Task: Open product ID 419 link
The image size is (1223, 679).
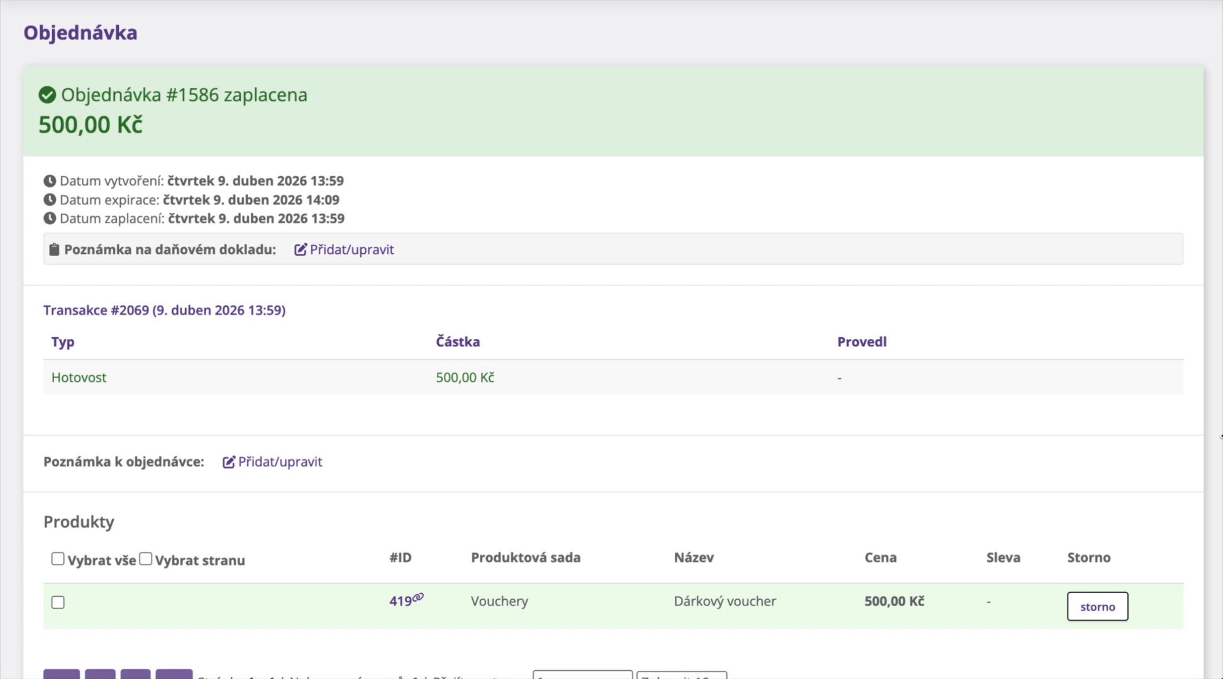Action: (400, 601)
